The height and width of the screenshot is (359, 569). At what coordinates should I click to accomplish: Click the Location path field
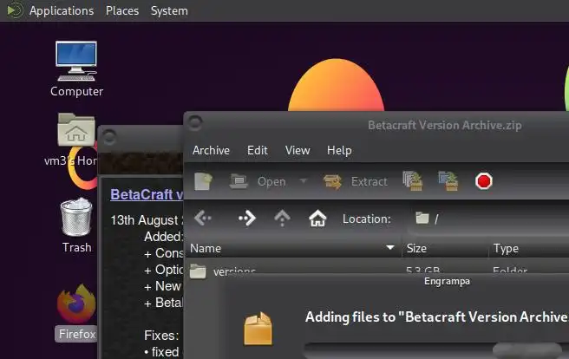pos(488,219)
